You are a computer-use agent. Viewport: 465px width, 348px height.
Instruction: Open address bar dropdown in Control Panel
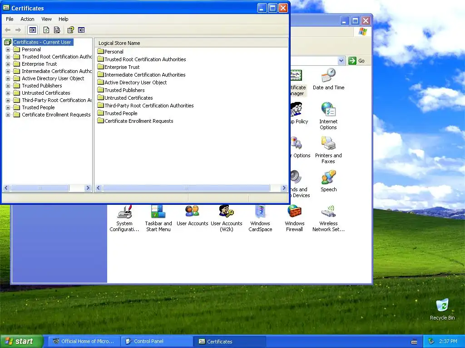(341, 61)
